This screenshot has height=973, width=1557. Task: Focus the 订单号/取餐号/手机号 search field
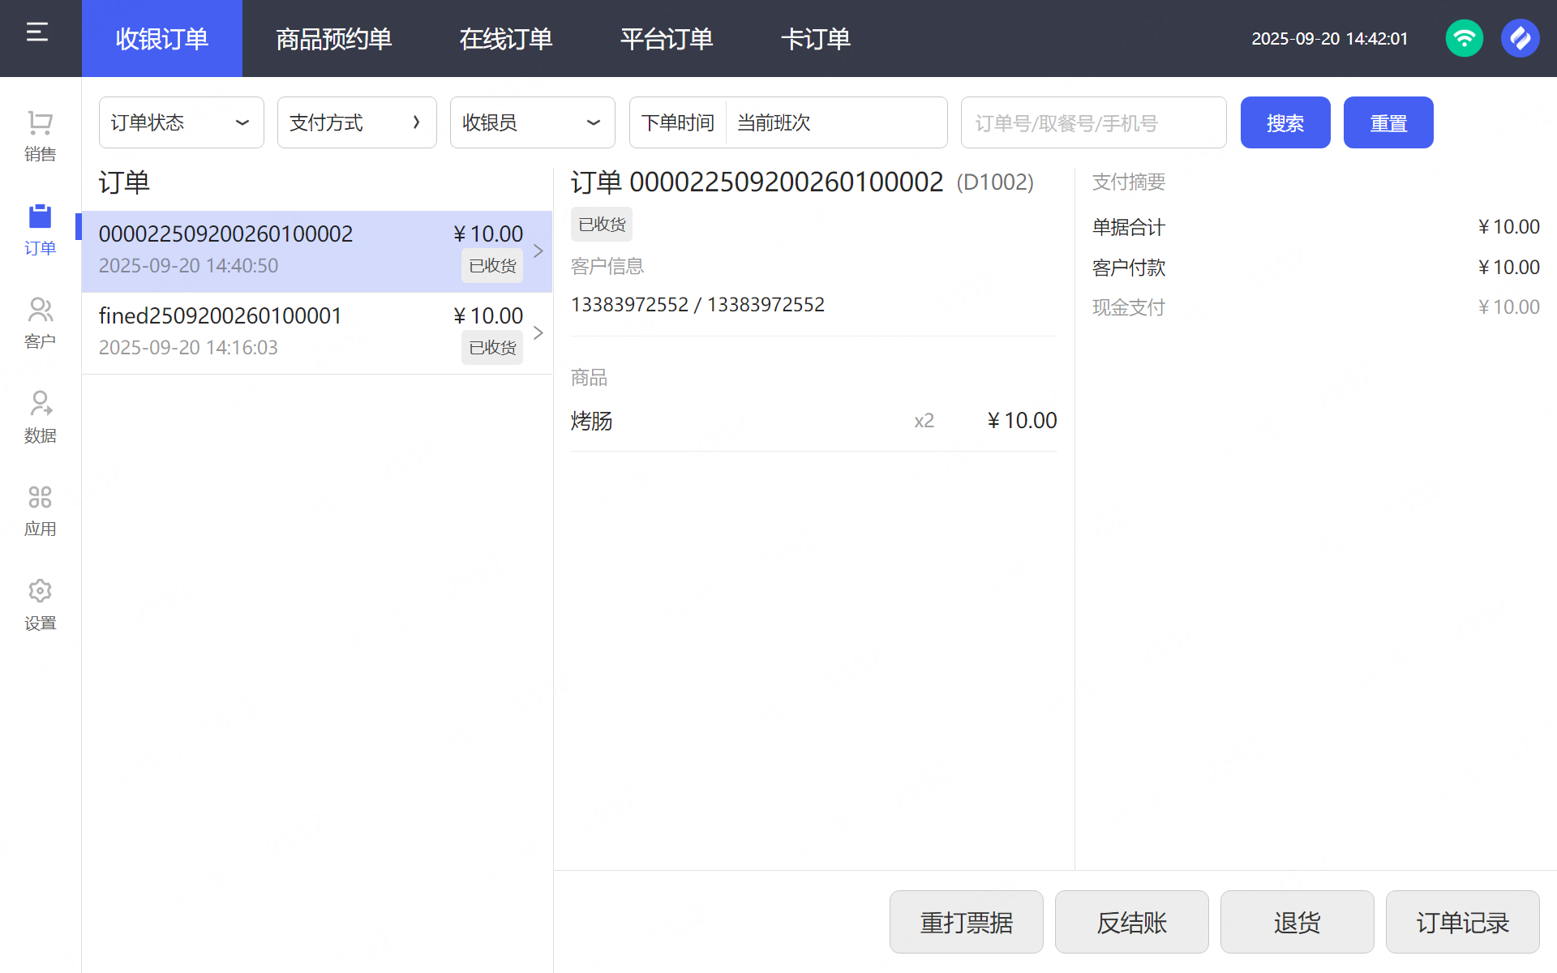tap(1092, 122)
